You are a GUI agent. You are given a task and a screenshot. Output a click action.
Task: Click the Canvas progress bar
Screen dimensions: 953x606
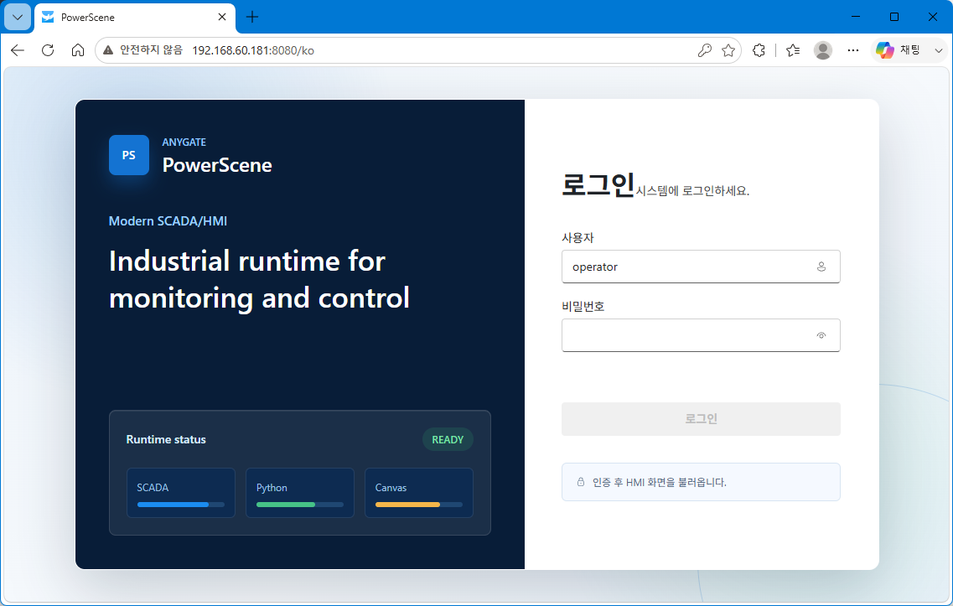click(x=419, y=505)
